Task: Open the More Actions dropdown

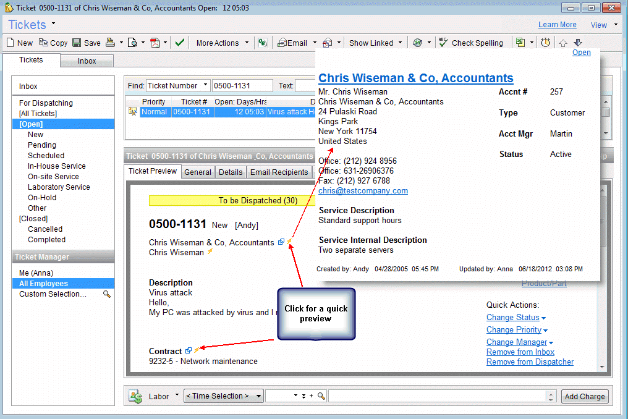Action: (x=222, y=43)
